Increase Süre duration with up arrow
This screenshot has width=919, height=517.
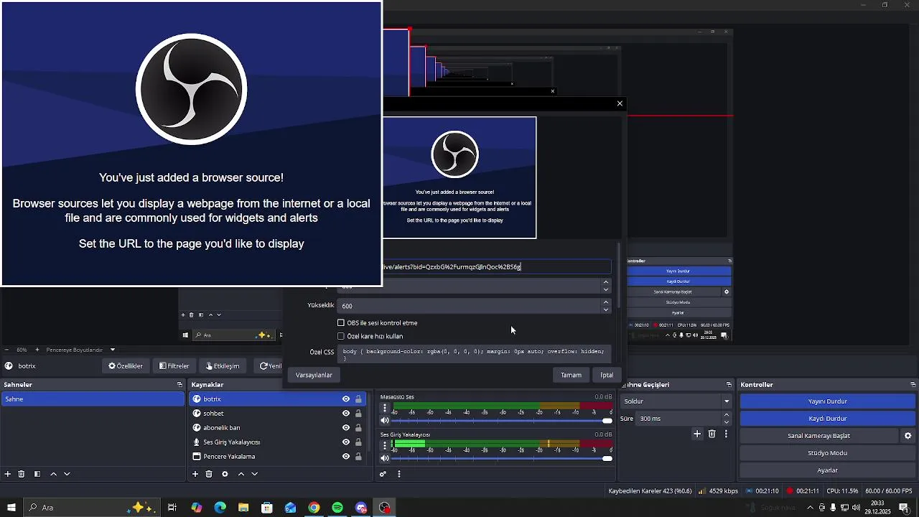(x=727, y=414)
